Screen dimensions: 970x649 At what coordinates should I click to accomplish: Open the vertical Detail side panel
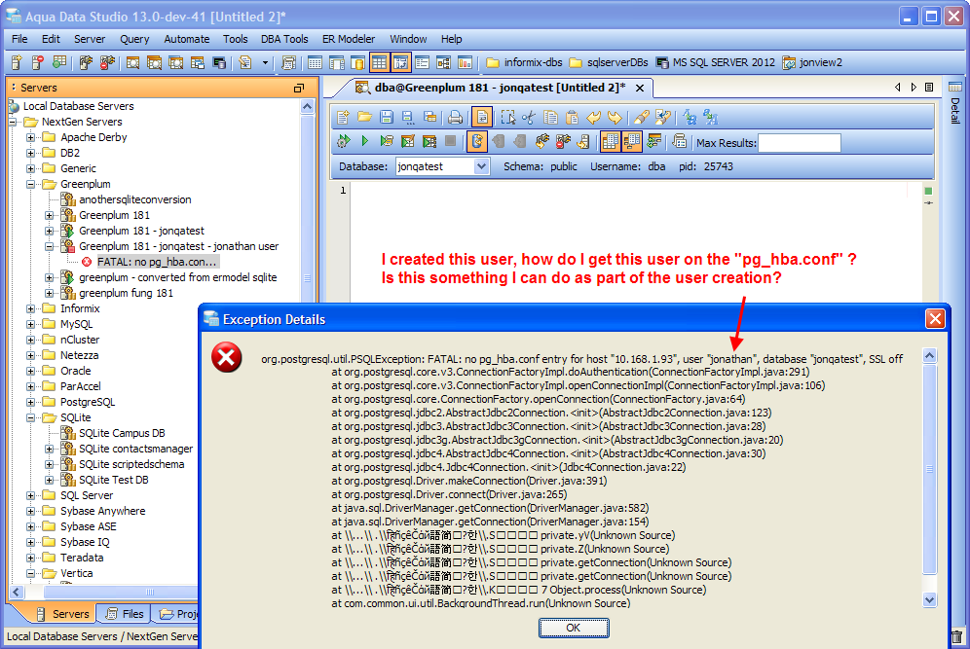tap(955, 103)
